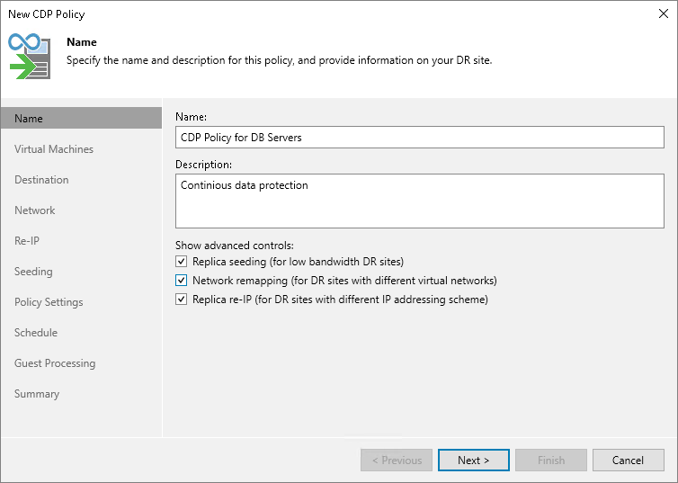Jump to the Summary step
Image resolution: width=678 pixels, height=483 pixels.
click(x=37, y=394)
